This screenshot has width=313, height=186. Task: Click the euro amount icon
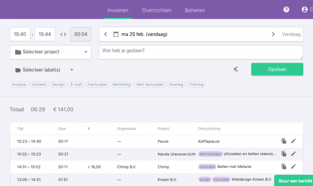coord(236,69)
